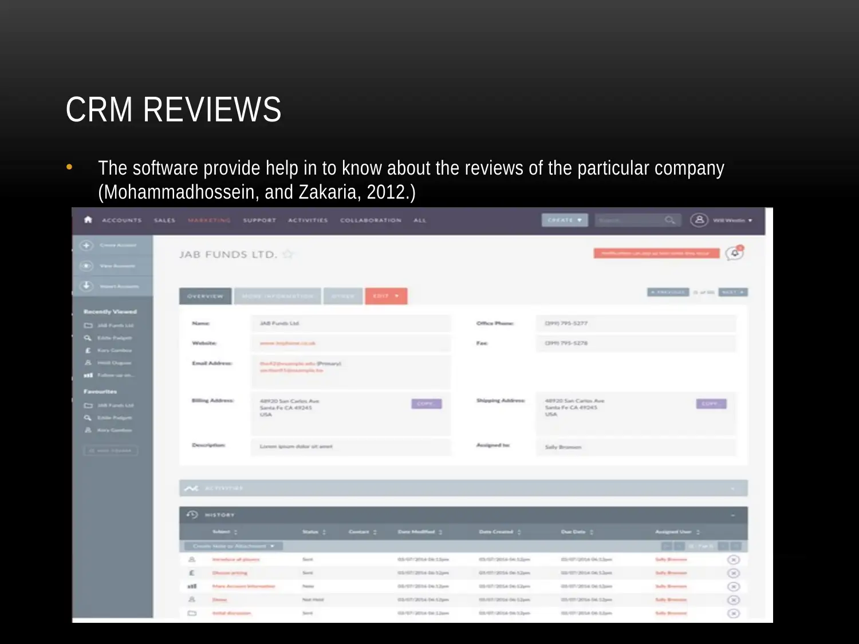This screenshot has height=644, width=859.
Task: Sort history by Subject column
Action: (x=224, y=532)
